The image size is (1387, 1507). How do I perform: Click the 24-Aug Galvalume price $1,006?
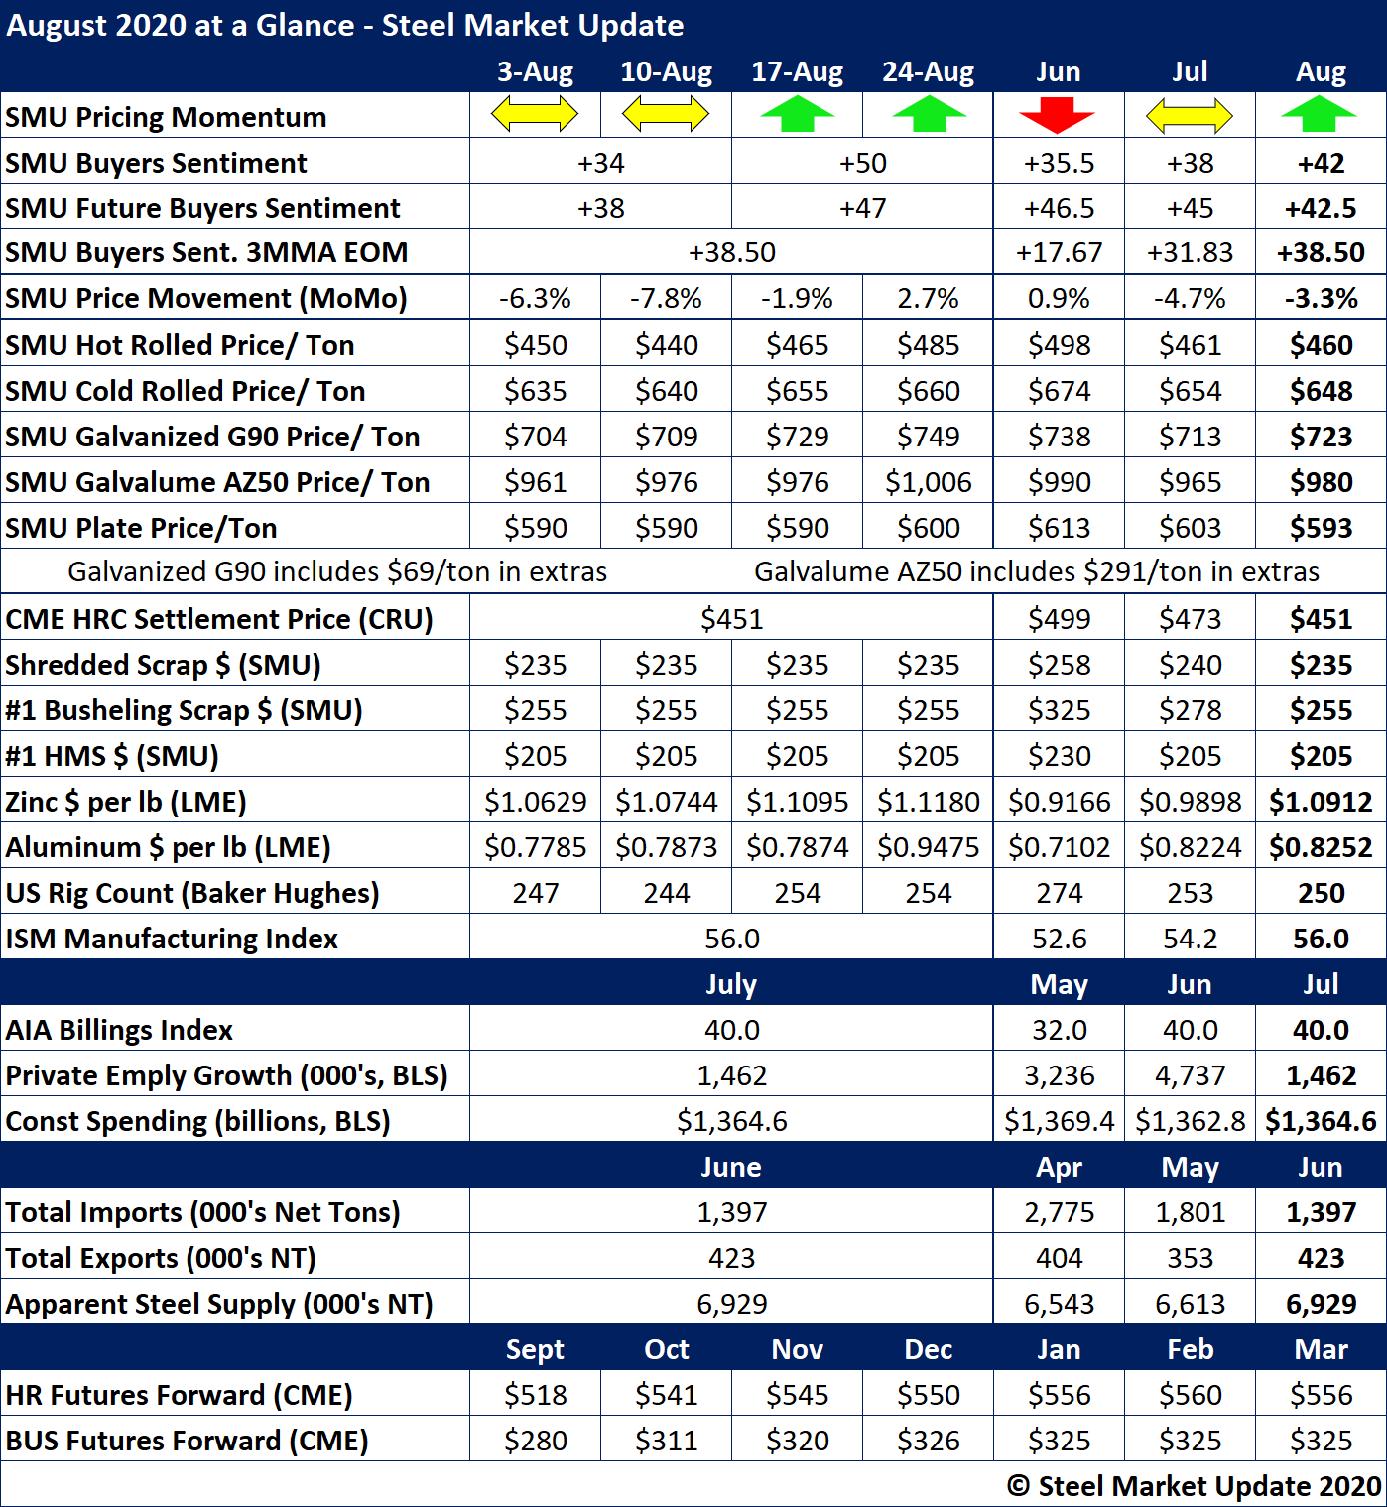[928, 482]
